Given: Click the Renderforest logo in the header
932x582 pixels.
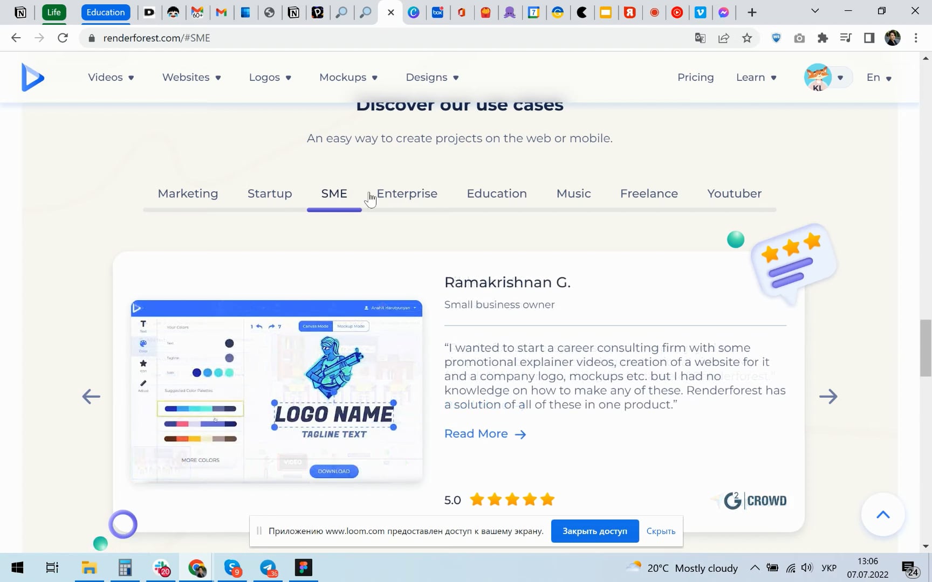Looking at the screenshot, I should tap(32, 77).
